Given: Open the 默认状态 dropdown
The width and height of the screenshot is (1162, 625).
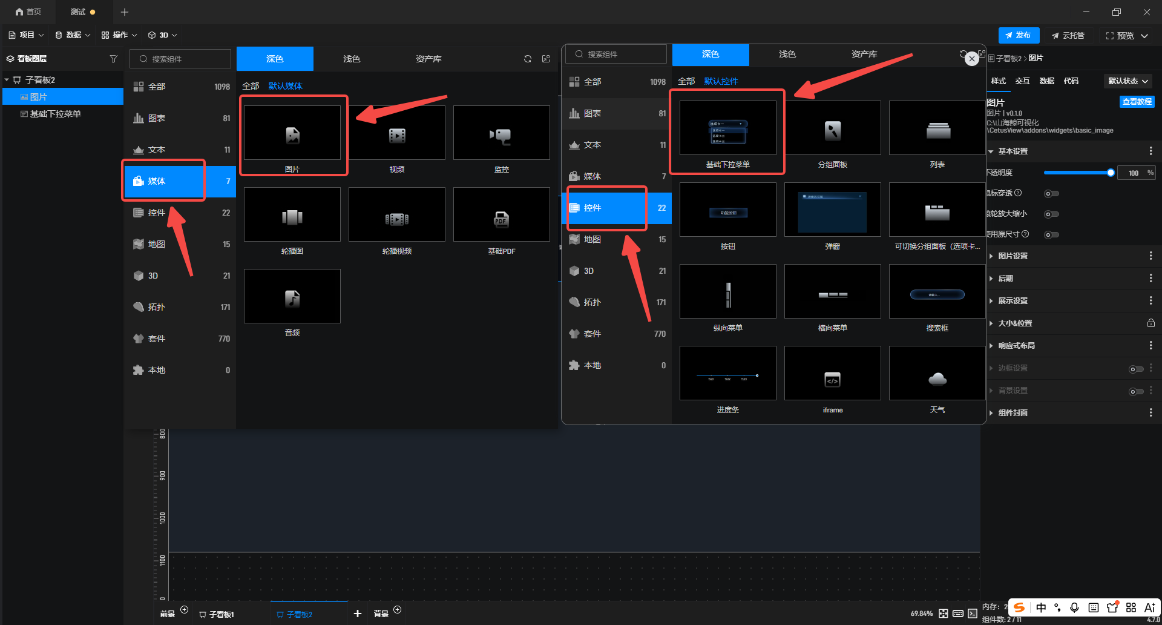Looking at the screenshot, I should pos(1128,81).
